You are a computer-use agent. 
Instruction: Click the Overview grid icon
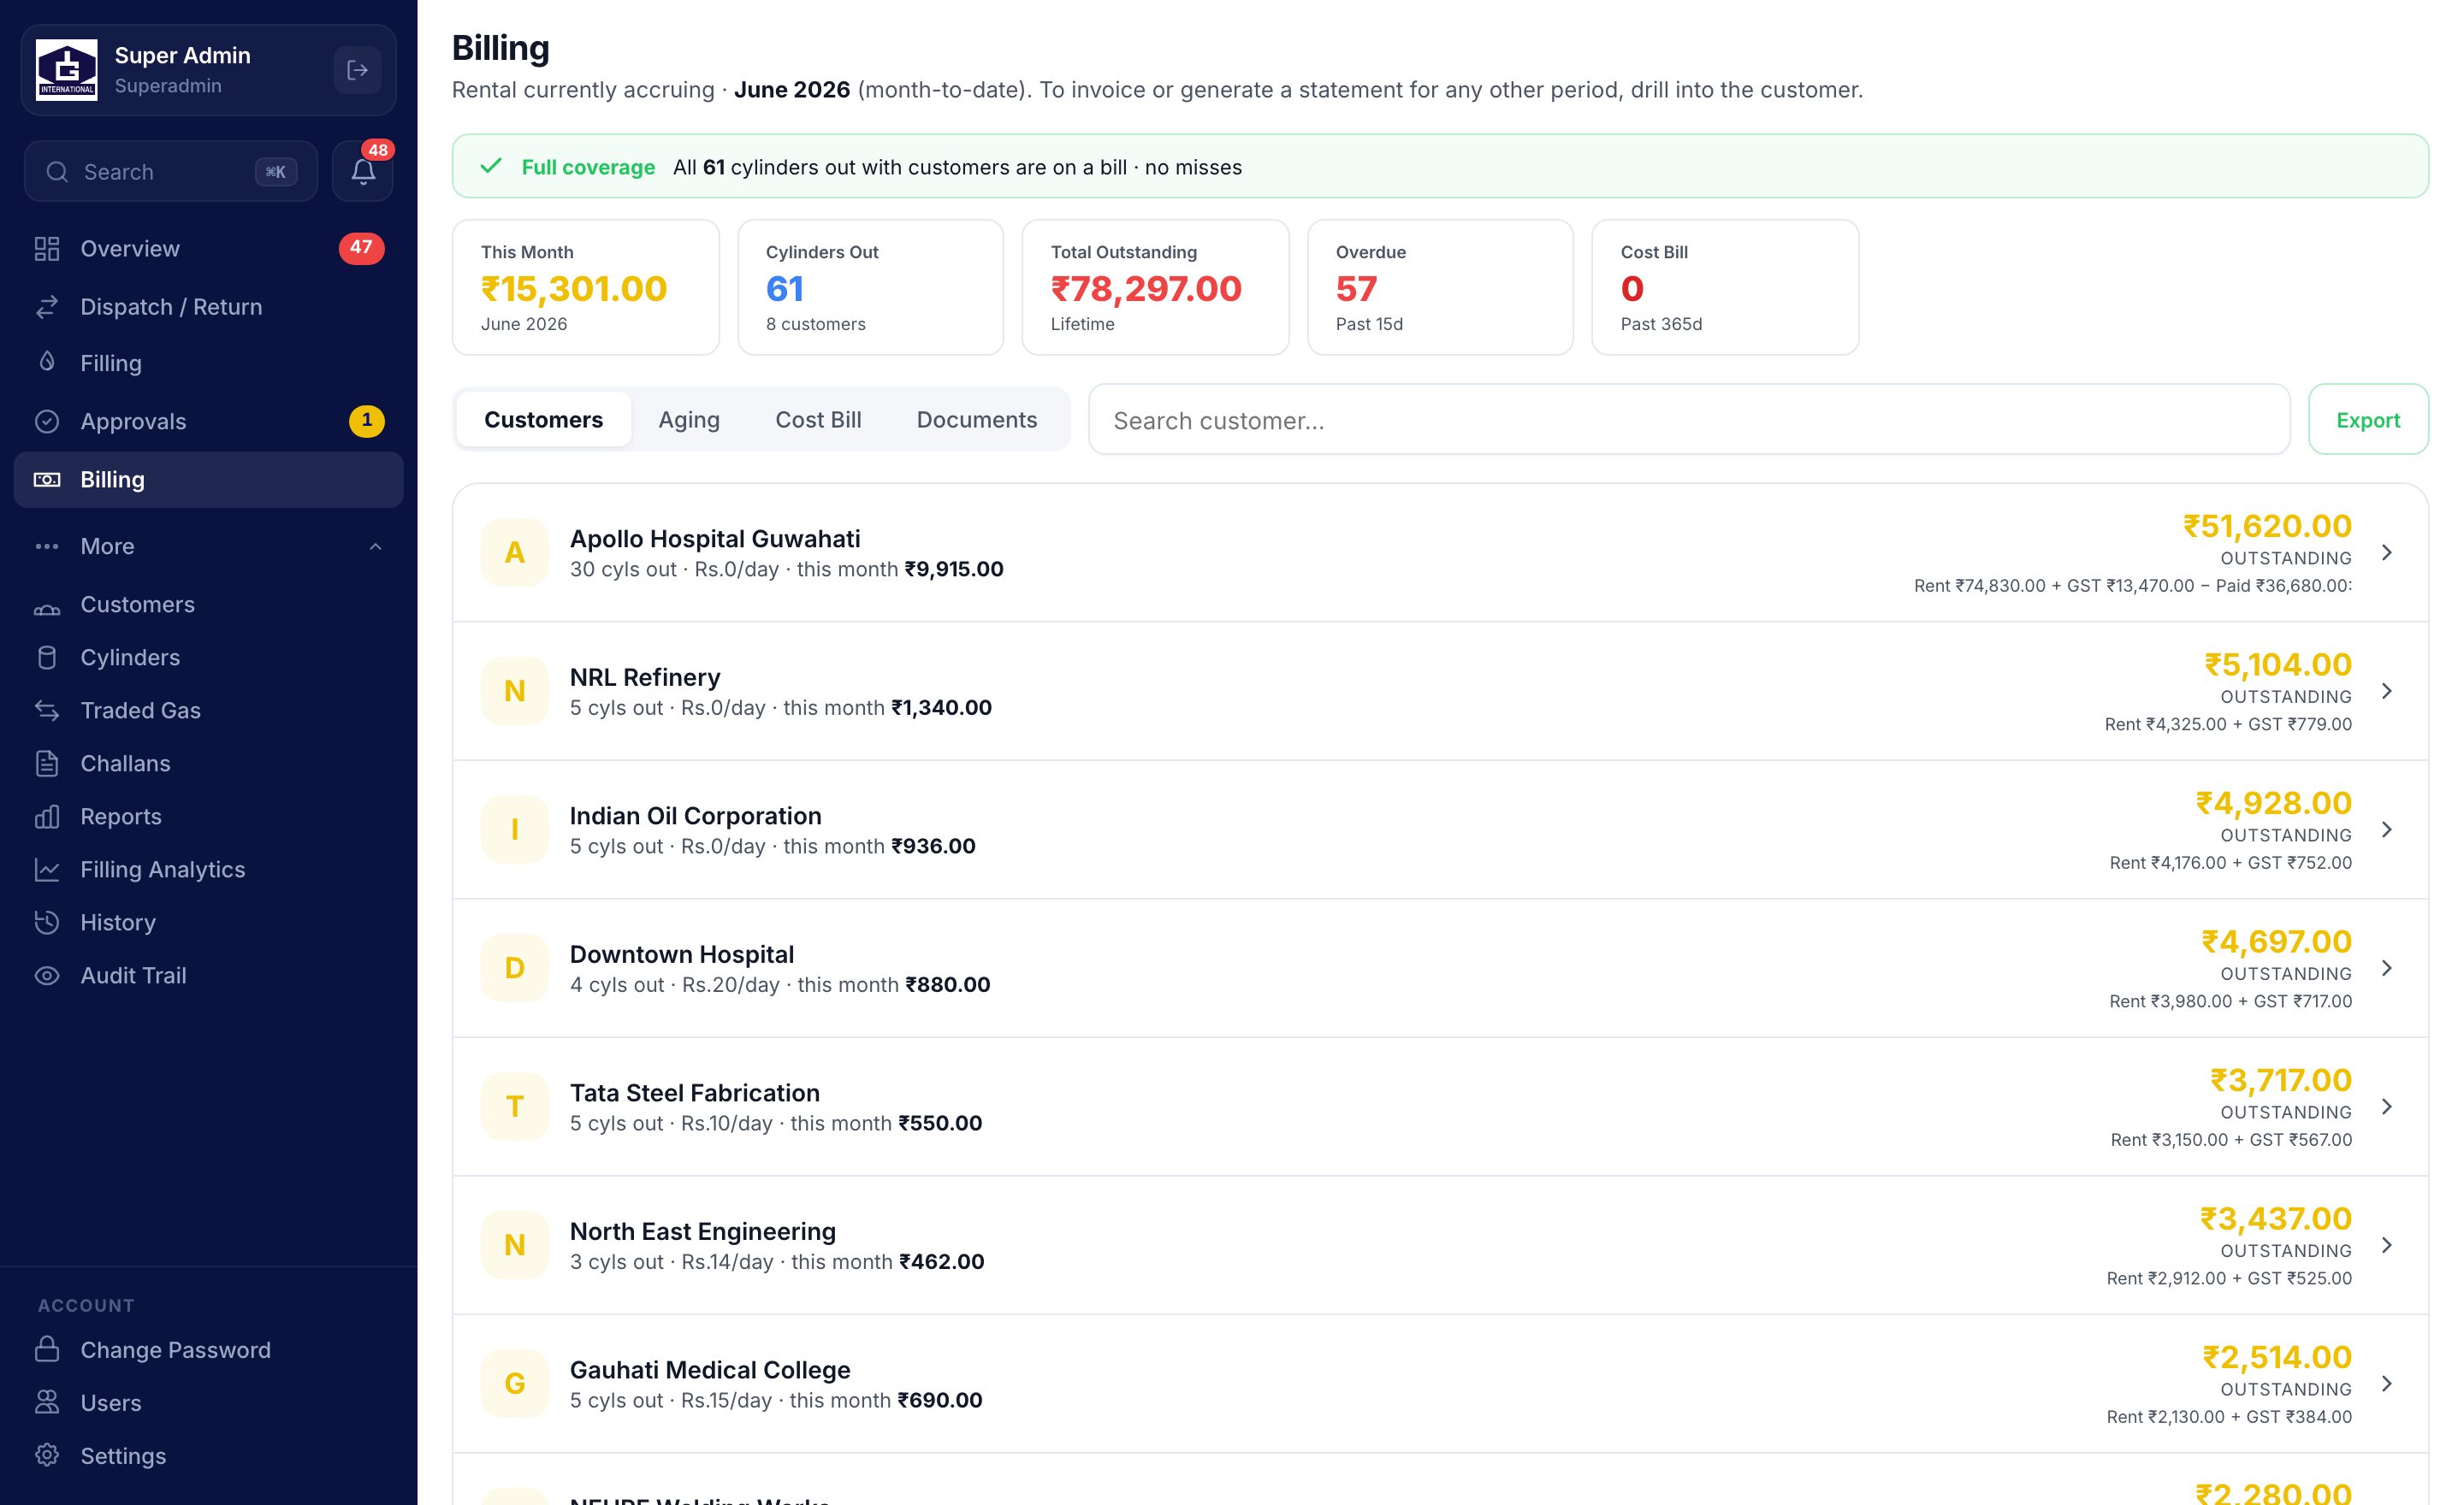pyautogui.click(x=47, y=248)
